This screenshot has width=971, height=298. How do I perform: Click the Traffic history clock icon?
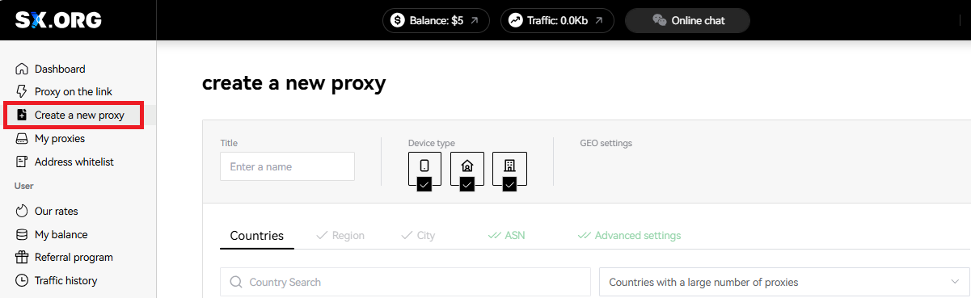point(22,281)
